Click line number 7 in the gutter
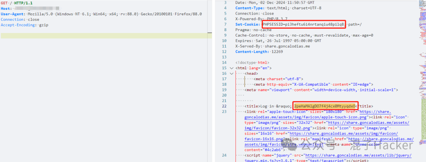This screenshot has width=426, height=162. click(x=225, y=24)
